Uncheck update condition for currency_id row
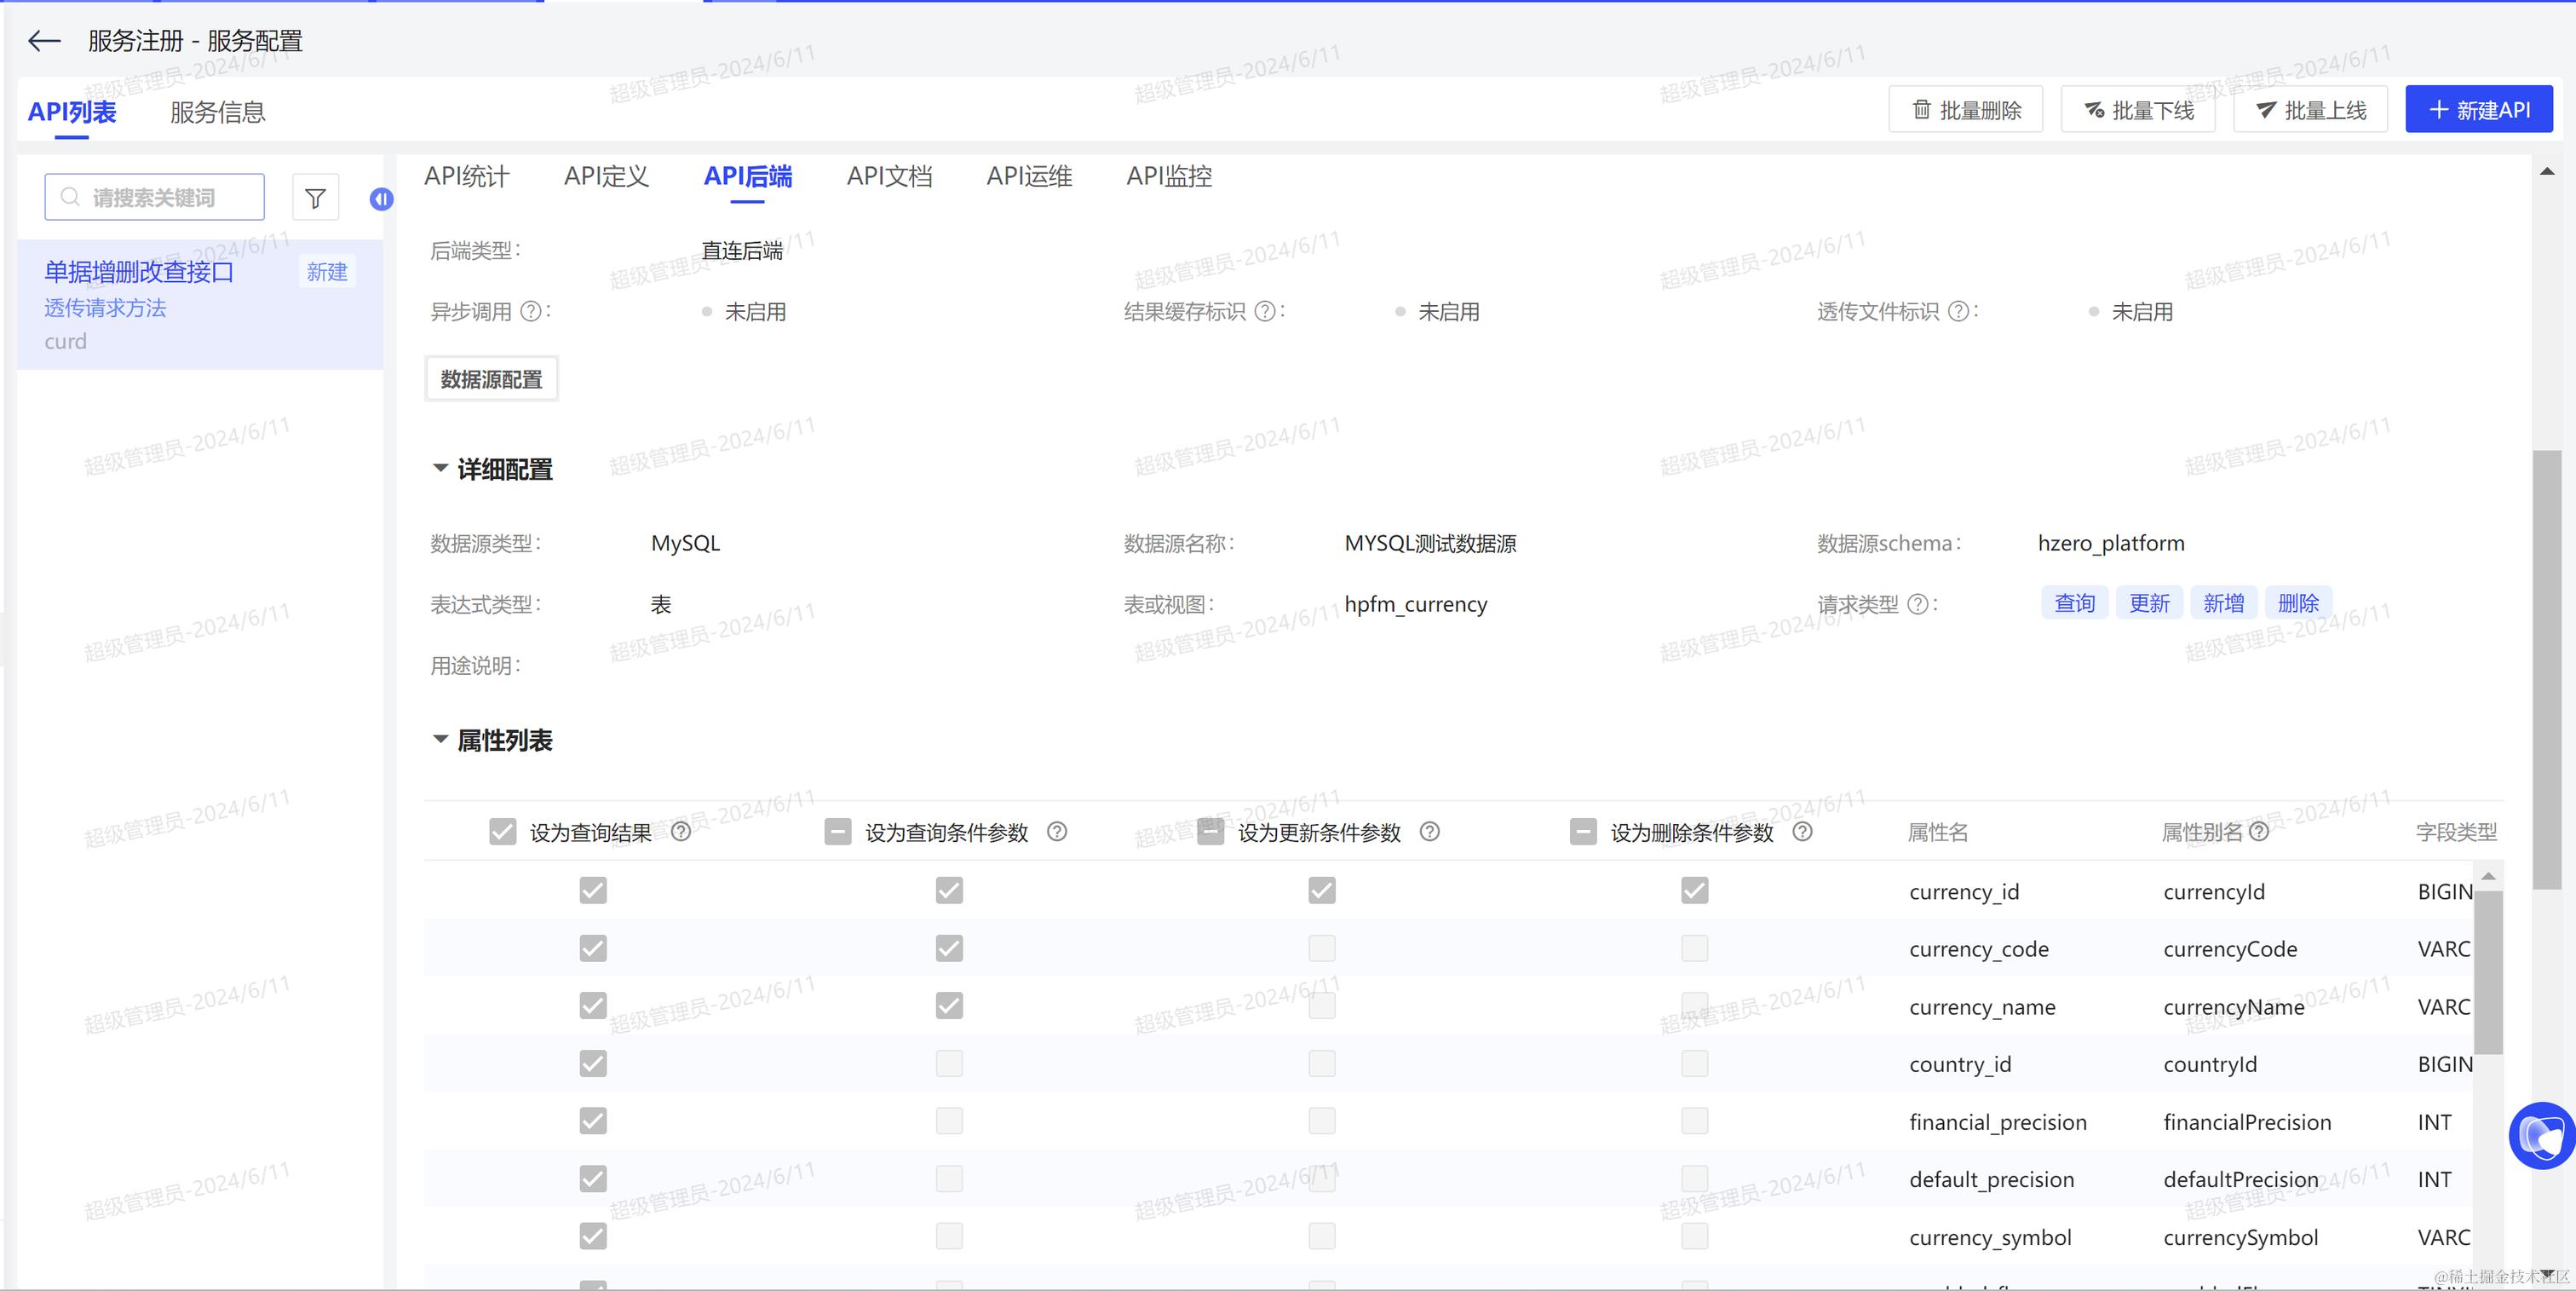 [1322, 890]
